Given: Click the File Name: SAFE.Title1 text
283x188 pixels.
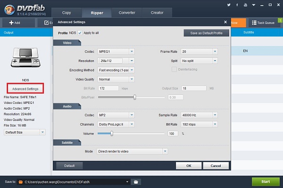Looking at the screenshot, I should pos(20,97).
